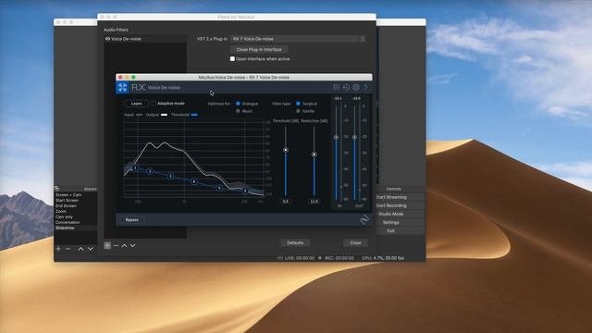The image size is (592, 333).
Task: Select the Voice De-noise filter entry
Action: 145,39
